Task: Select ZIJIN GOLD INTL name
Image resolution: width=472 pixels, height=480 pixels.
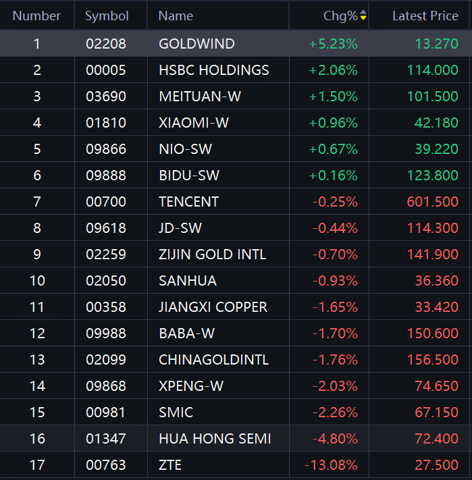Action: (x=213, y=255)
